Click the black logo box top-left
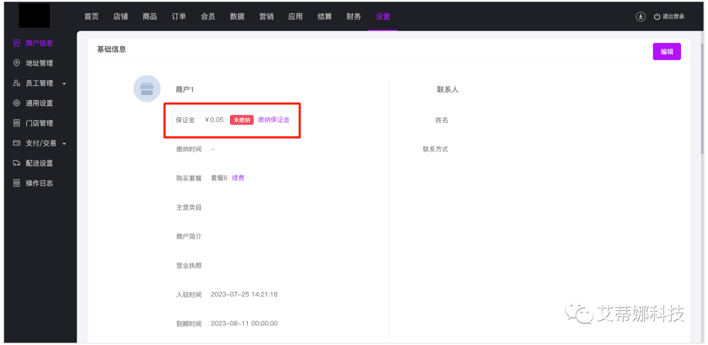The width and height of the screenshot is (708, 345). (34, 16)
